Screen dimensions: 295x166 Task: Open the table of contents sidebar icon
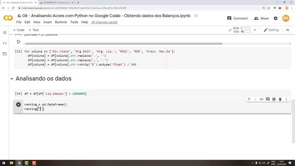5,33
